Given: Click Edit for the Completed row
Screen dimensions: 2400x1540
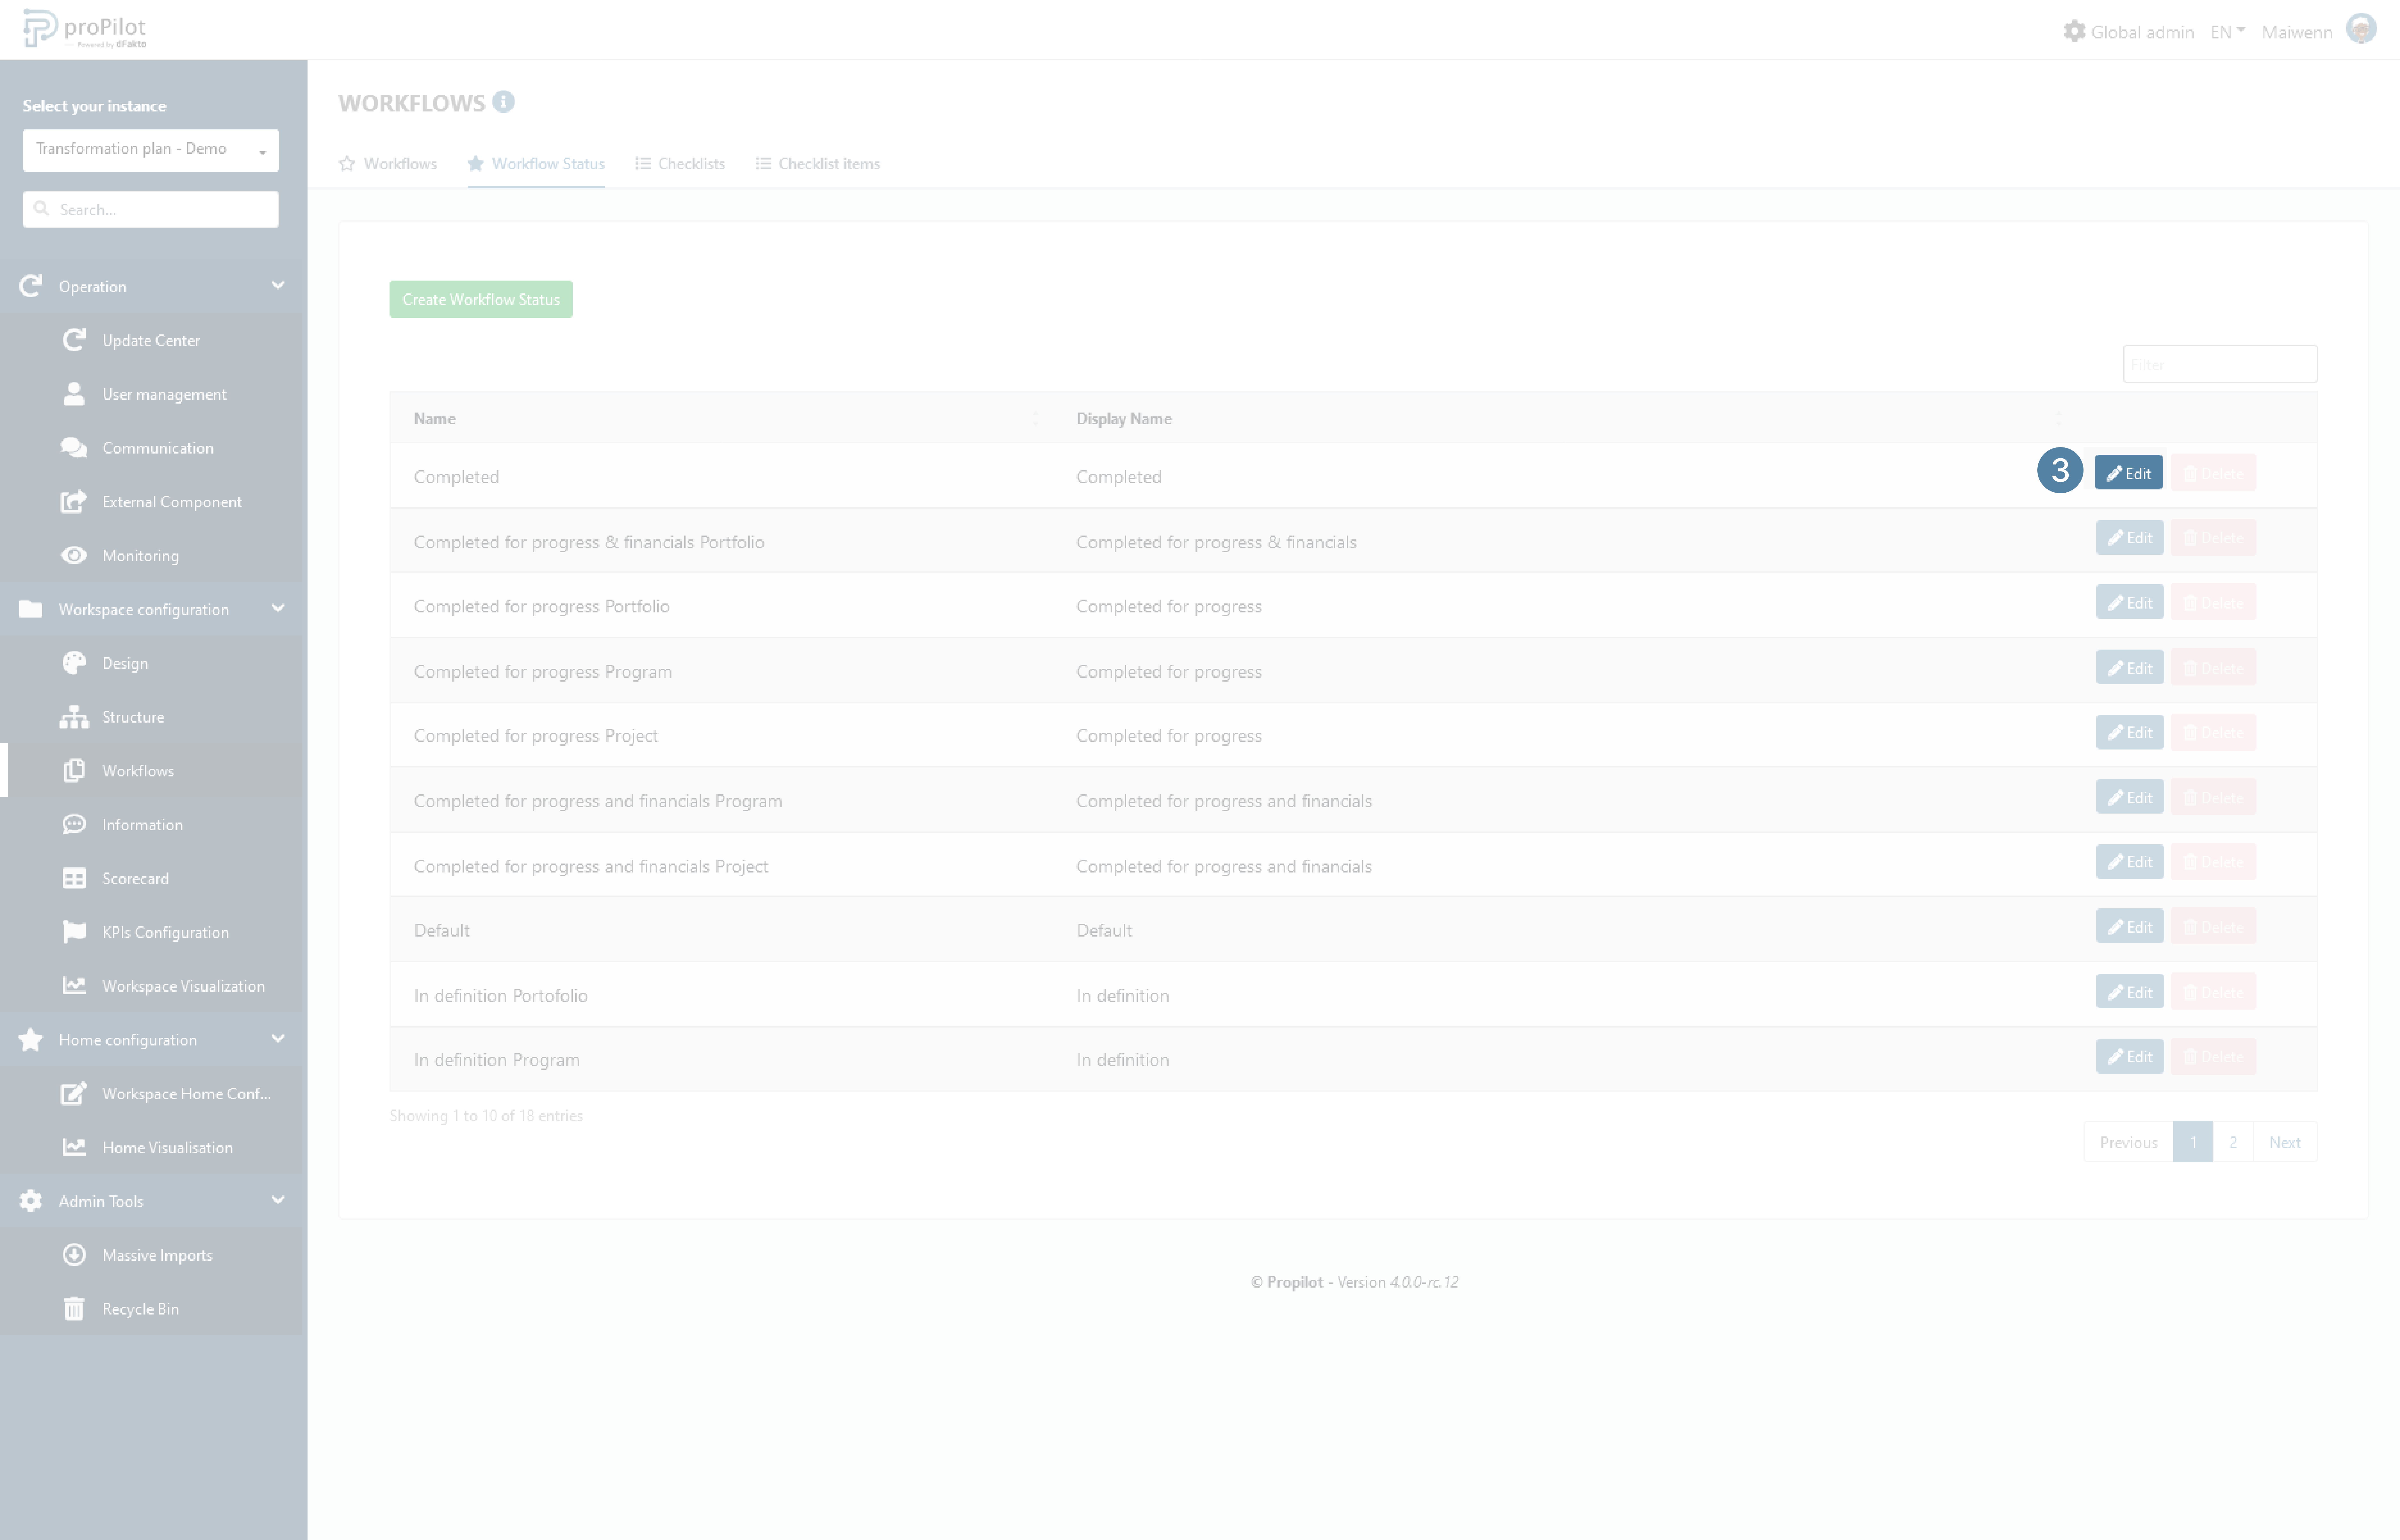Looking at the screenshot, I should (2129, 473).
